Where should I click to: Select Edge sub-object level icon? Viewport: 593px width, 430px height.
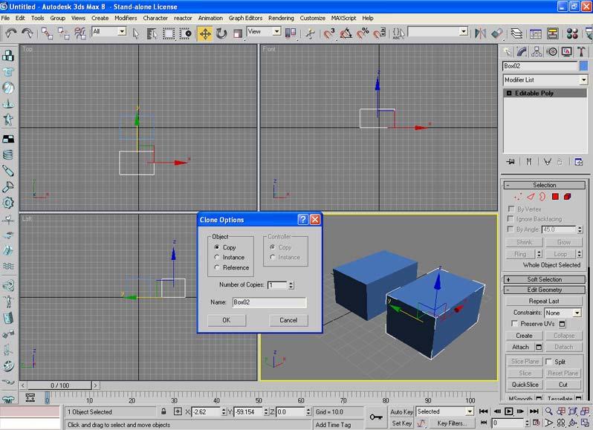coord(531,197)
